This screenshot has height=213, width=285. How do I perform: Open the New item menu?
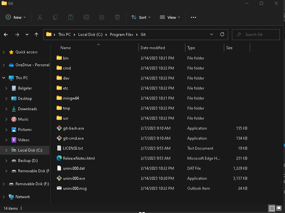point(16,17)
